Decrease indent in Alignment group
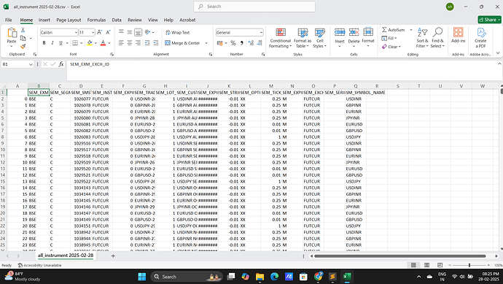This screenshot has height=284, width=503. pyautogui.click(x=147, y=43)
